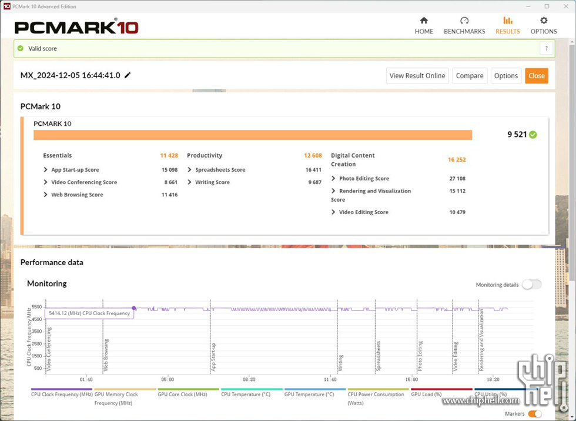
Task: Click the purple data point on the chart
Action: (x=134, y=308)
